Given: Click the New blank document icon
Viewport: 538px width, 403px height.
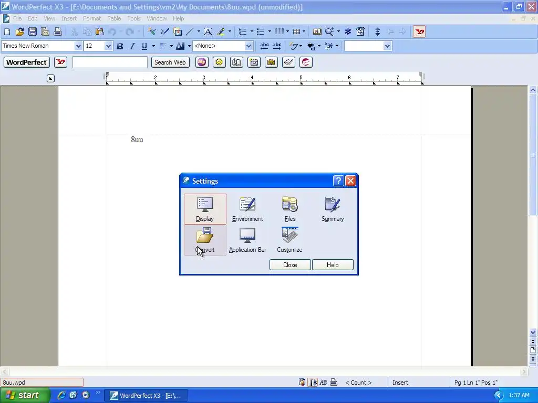Looking at the screenshot, I should (7, 32).
